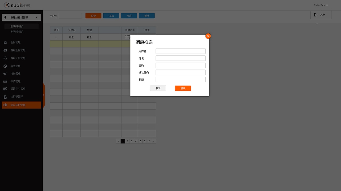Viewport: 341px width, 191px height.
Task: Click the 状态 column header
Action: pyautogui.click(x=147, y=30)
